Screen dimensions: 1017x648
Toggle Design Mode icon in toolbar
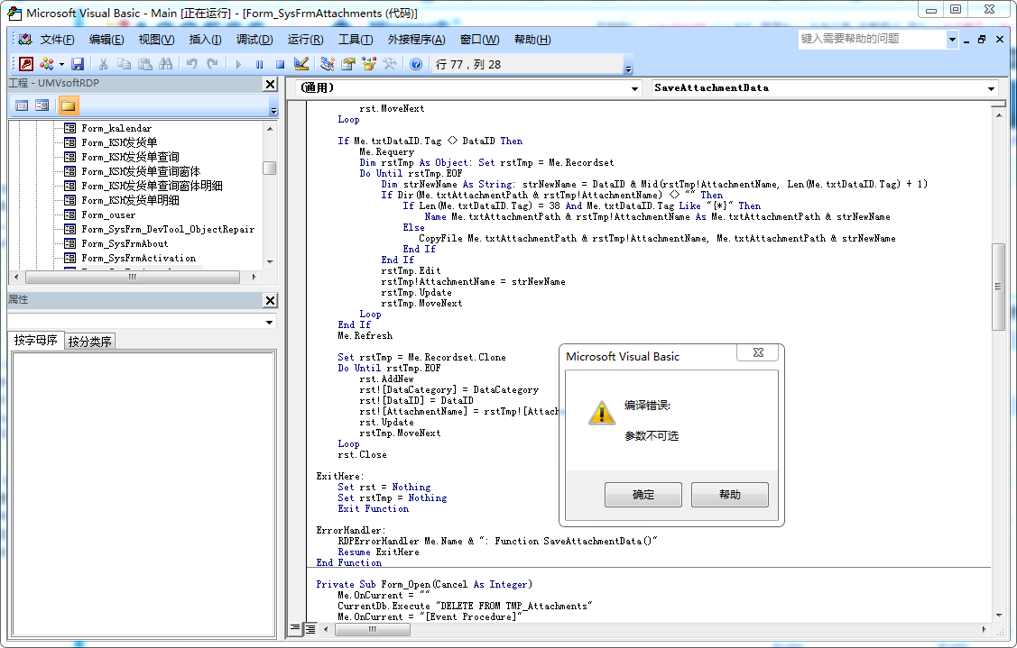(x=301, y=64)
